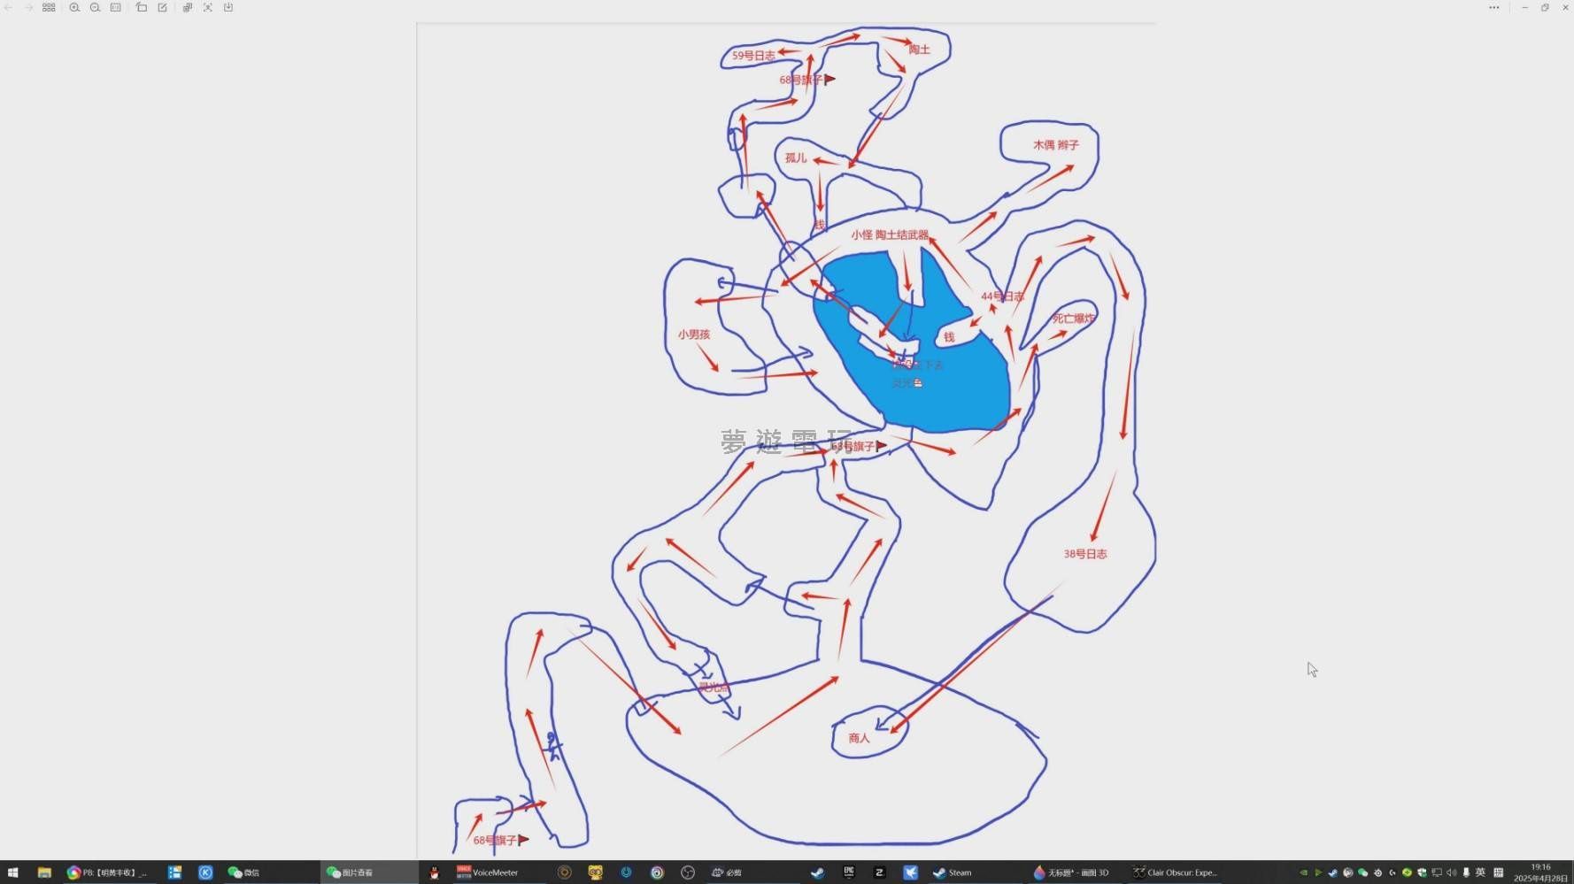Click the Epic Games taskbar icon
This screenshot has width=1574, height=884.
tap(849, 872)
